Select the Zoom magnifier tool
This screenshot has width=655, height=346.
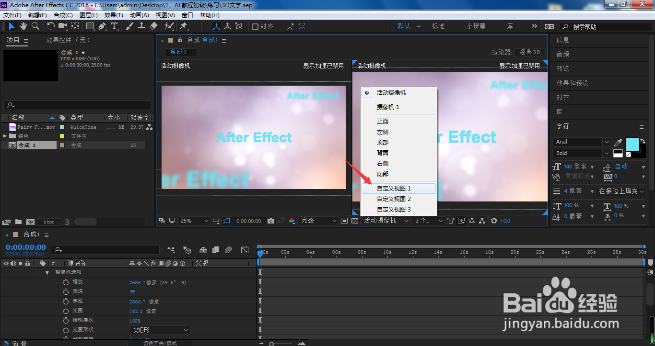[35, 26]
